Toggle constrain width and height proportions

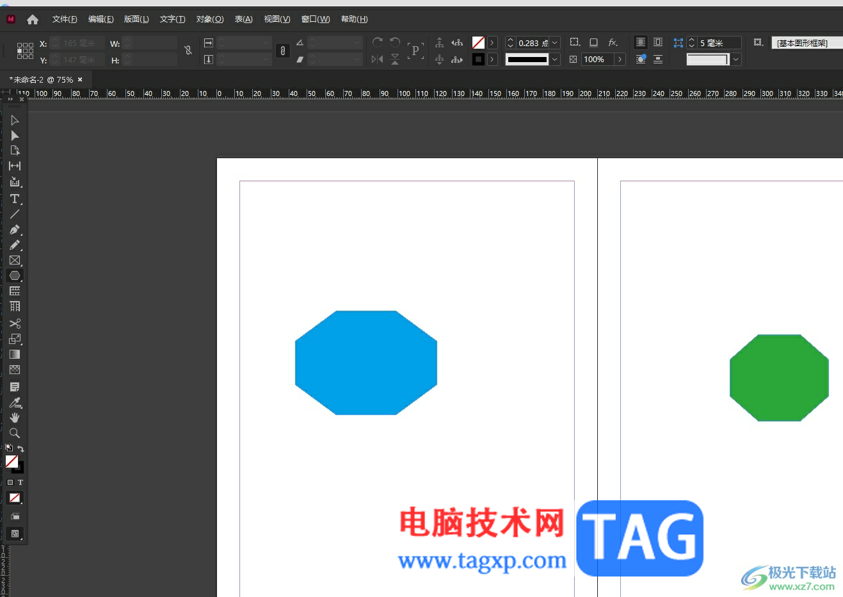pos(188,49)
